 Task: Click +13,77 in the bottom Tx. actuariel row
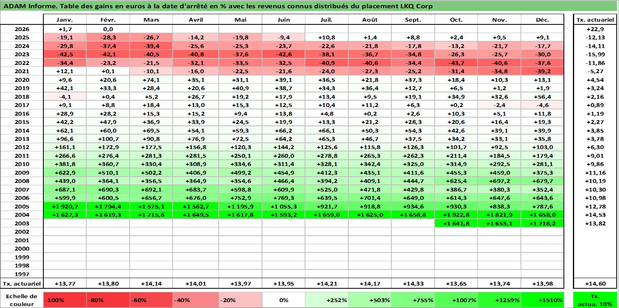(65, 284)
